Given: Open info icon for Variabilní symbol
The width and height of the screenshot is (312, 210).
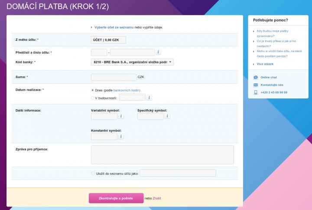Looking at the screenshot, I should point(121,116).
